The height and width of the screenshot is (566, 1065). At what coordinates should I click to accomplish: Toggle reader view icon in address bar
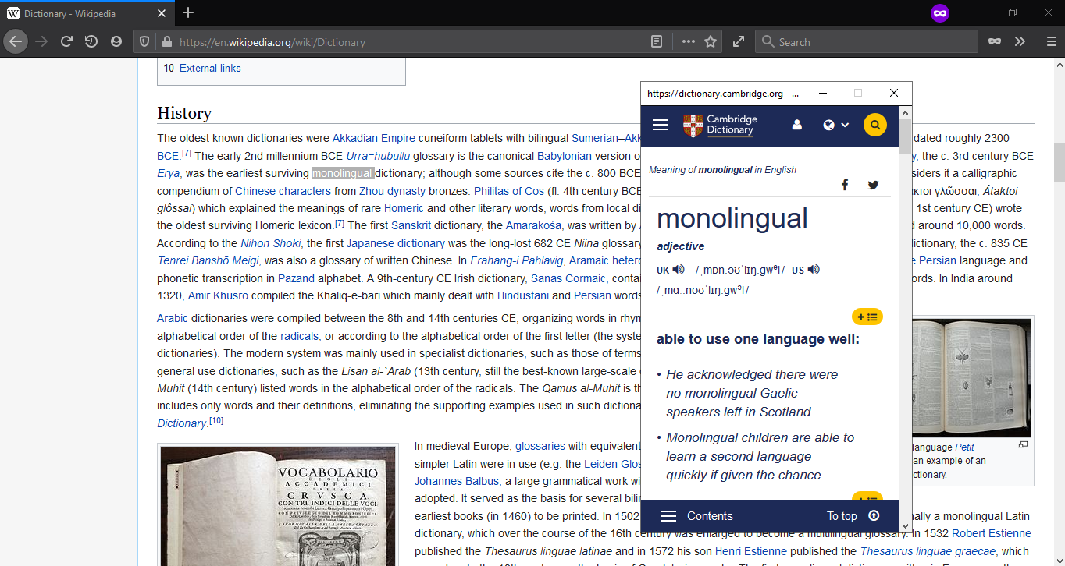coord(657,42)
